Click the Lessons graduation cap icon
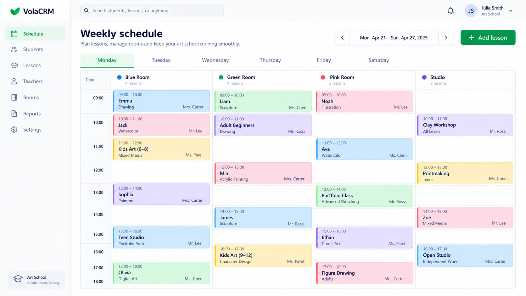 tap(14, 65)
